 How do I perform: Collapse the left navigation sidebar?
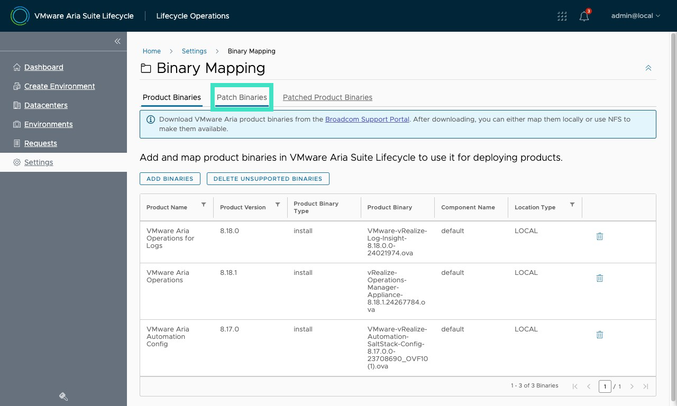[x=117, y=41]
